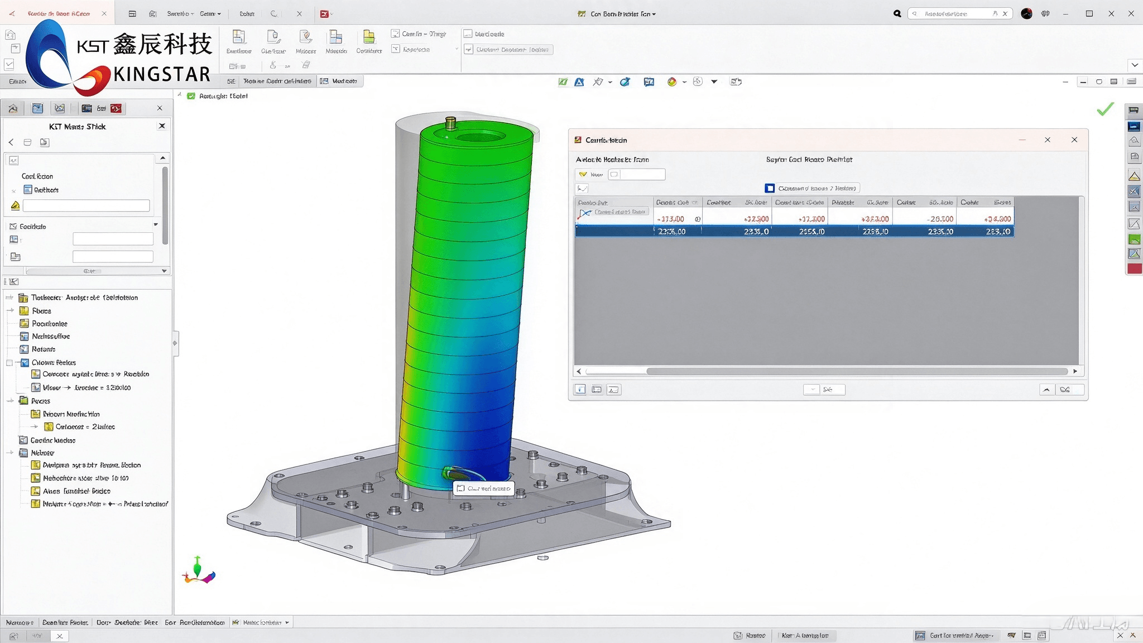
Task: Click the globe icon next to the user avatar
Action: click(1045, 13)
